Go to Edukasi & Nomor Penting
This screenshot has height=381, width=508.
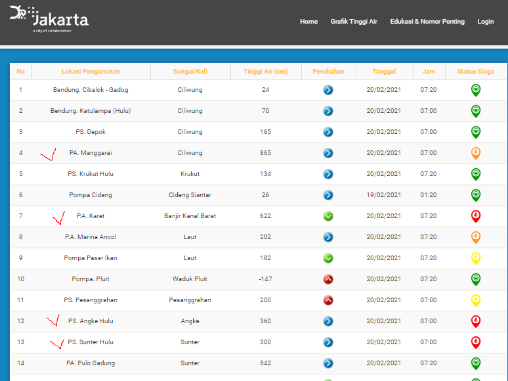coord(427,22)
